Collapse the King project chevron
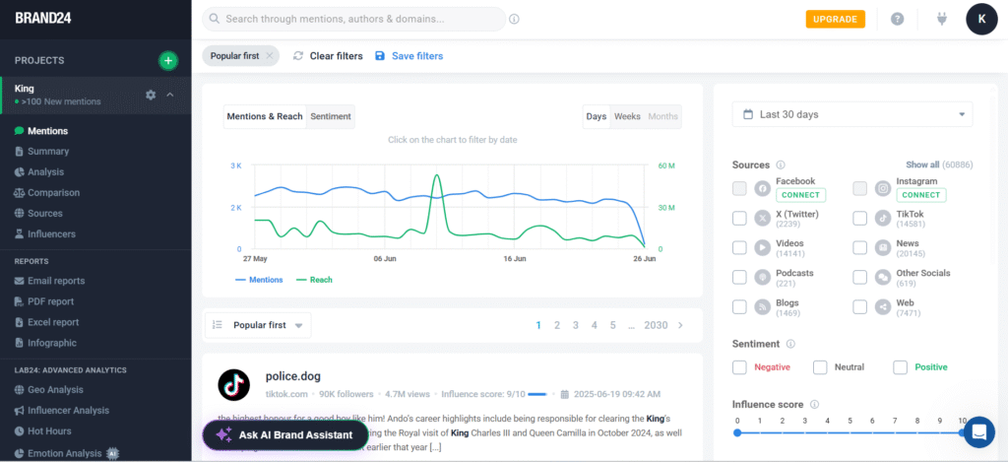 pos(170,95)
